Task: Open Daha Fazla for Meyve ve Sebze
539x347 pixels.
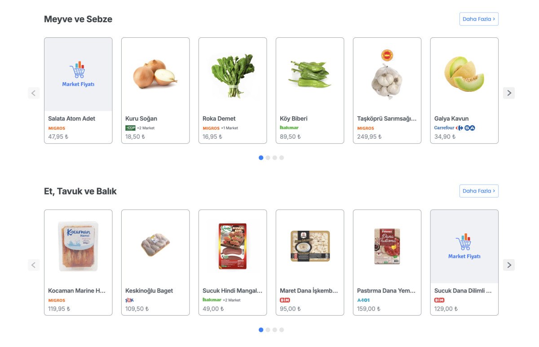Action: point(478,19)
